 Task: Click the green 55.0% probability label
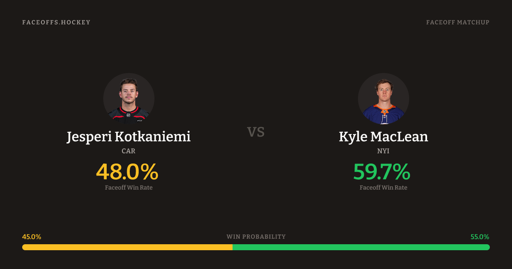click(480, 237)
